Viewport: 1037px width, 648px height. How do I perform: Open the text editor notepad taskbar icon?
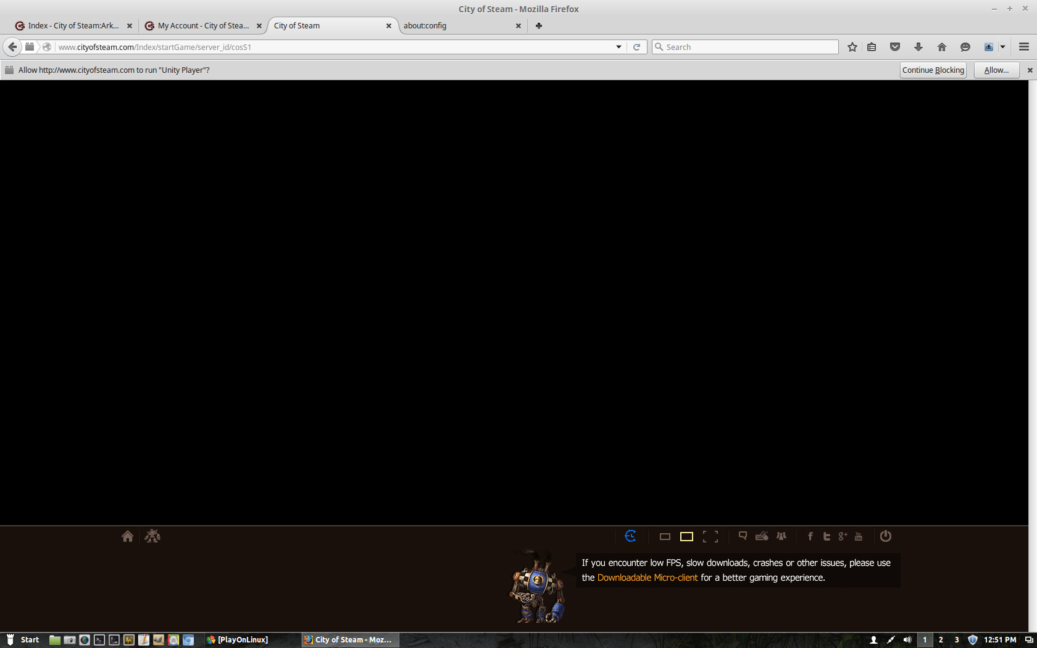[144, 640]
